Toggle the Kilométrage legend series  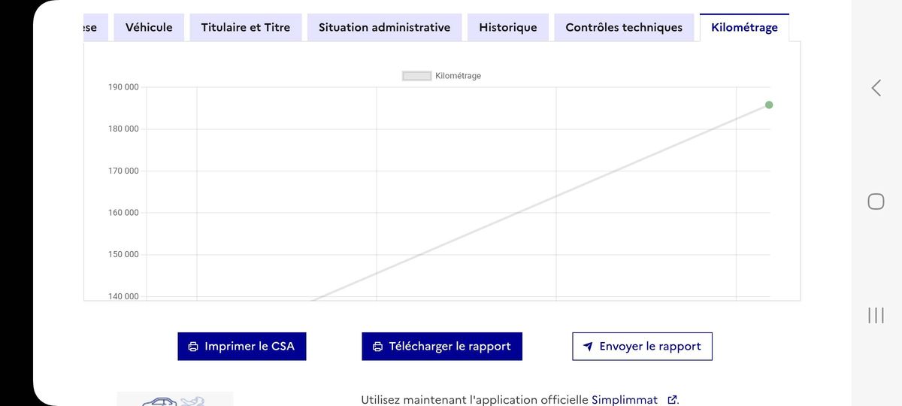442,76
